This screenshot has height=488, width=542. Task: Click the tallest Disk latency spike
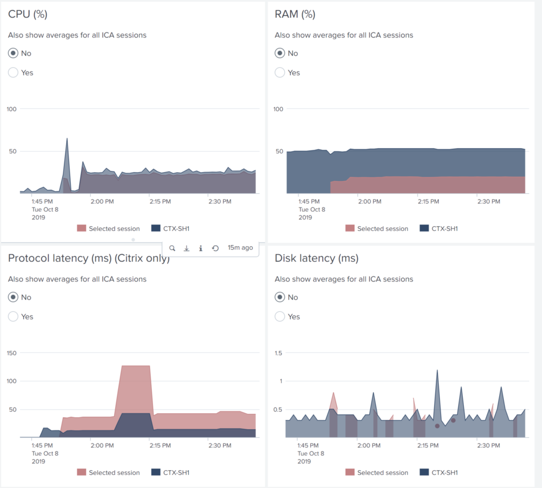[437, 371]
